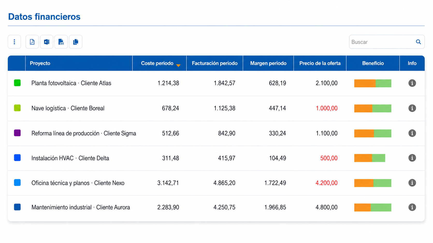The image size is (433, 243).
Task: Click the cost value 678,24
Action: (x=170, y=108)
